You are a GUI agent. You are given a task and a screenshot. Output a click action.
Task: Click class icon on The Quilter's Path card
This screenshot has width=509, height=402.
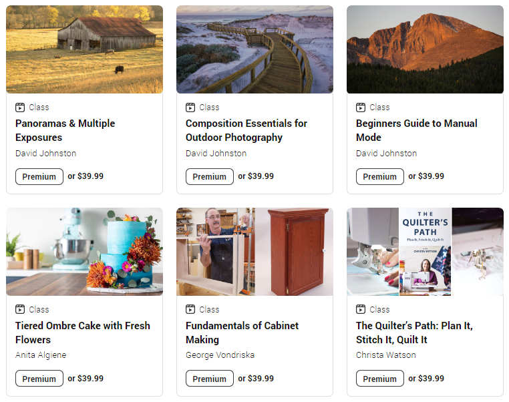361,309
